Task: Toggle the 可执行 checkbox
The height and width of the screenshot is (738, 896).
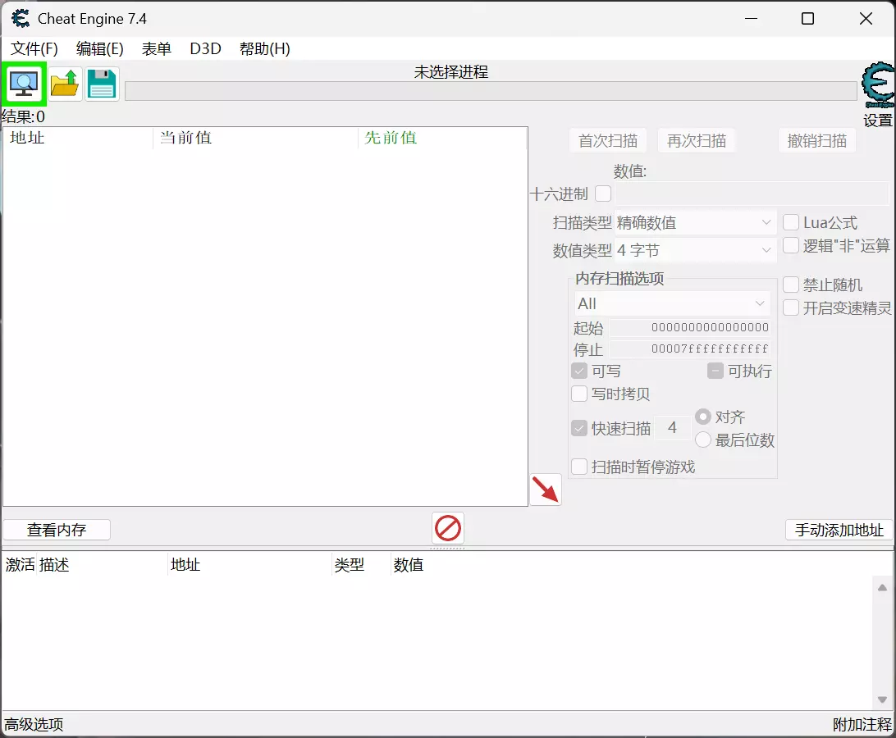Action: [x=715, y=371]
